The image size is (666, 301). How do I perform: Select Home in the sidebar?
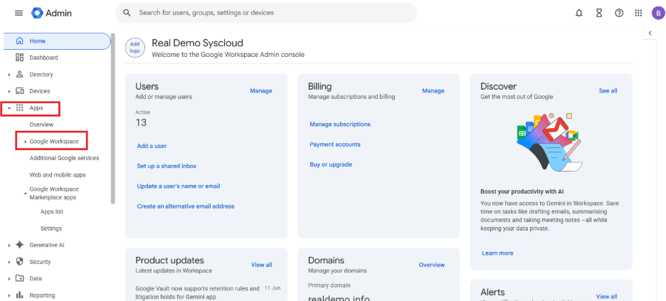57,41
